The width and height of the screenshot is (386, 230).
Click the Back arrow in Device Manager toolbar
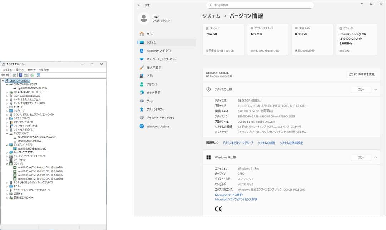click(x=3, y=75)
